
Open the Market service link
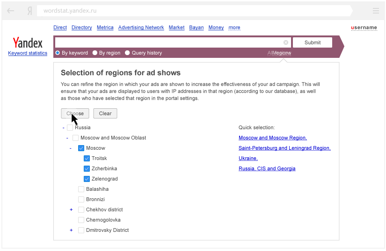pos(176,28)
